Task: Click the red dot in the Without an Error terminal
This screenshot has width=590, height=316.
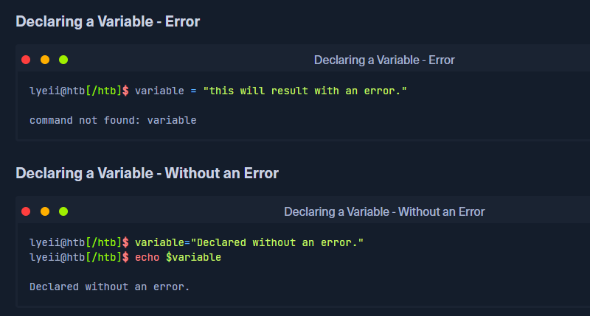Action: click(x=26, y=211)
